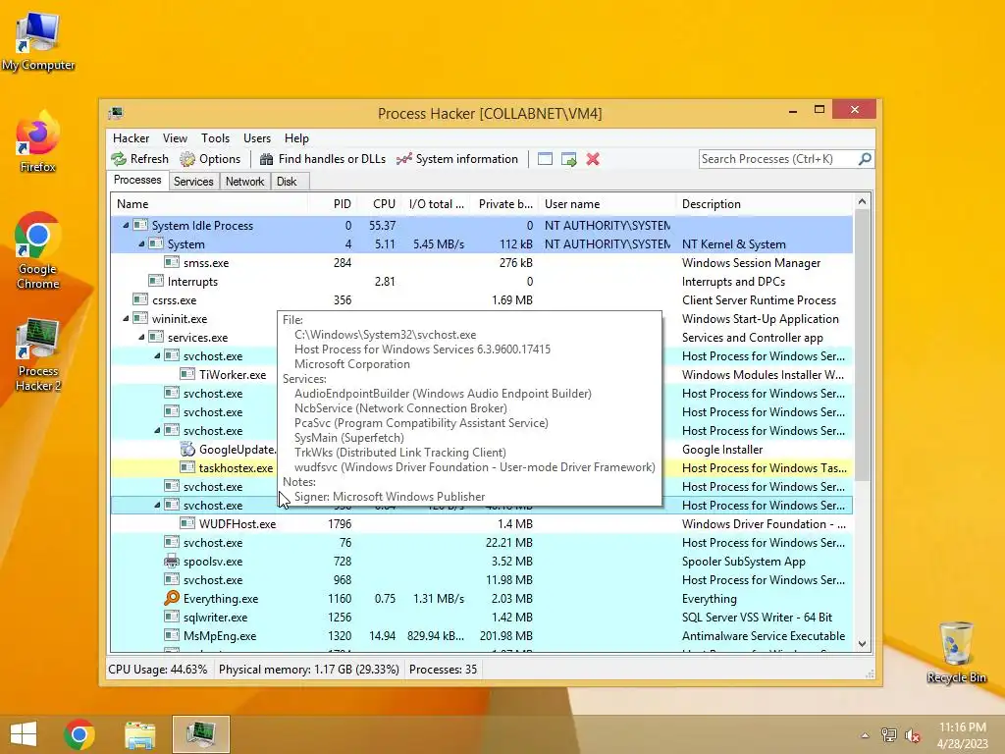Sort by the CPU column header

379,204
